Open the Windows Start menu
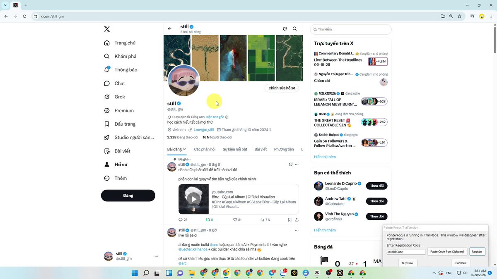 pyautogui.click(x=135, y=273)
